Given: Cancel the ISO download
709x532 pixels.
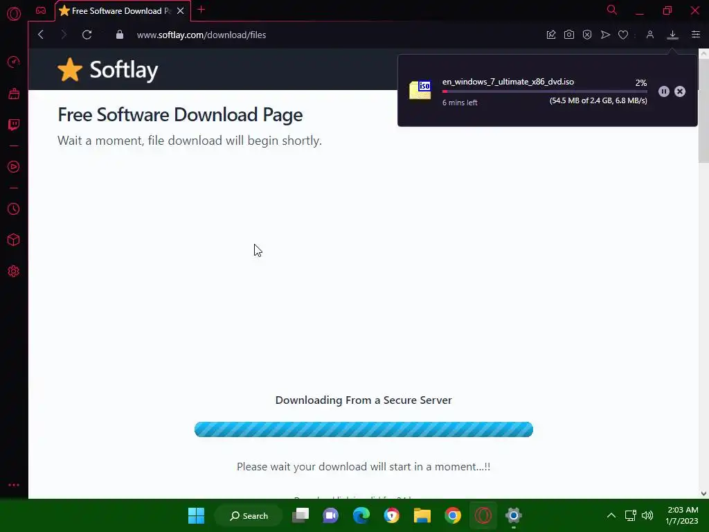Looking at the screenshot, I should point(680,91).
